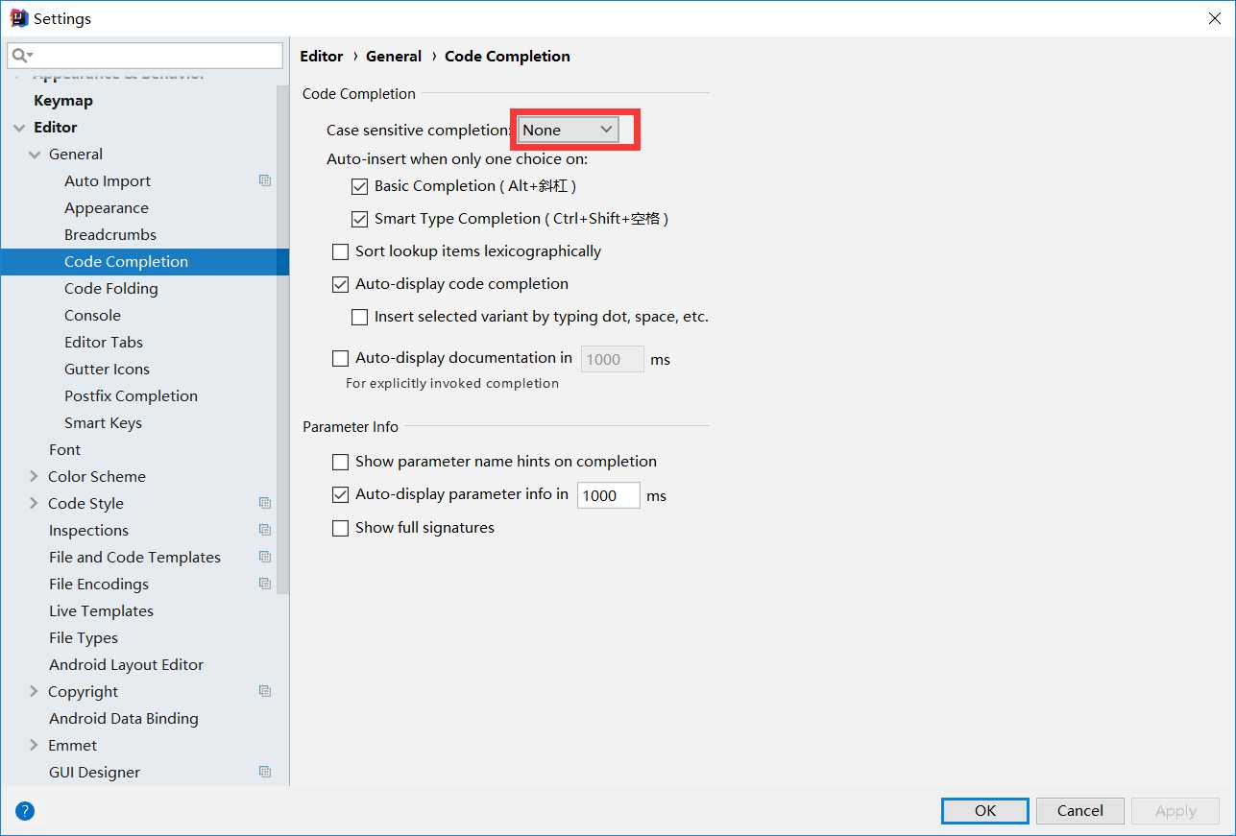Enable Sort lookup items lexicographically
The width and height of the screenshot is (1236, 836).
click(x=341, y=251)
